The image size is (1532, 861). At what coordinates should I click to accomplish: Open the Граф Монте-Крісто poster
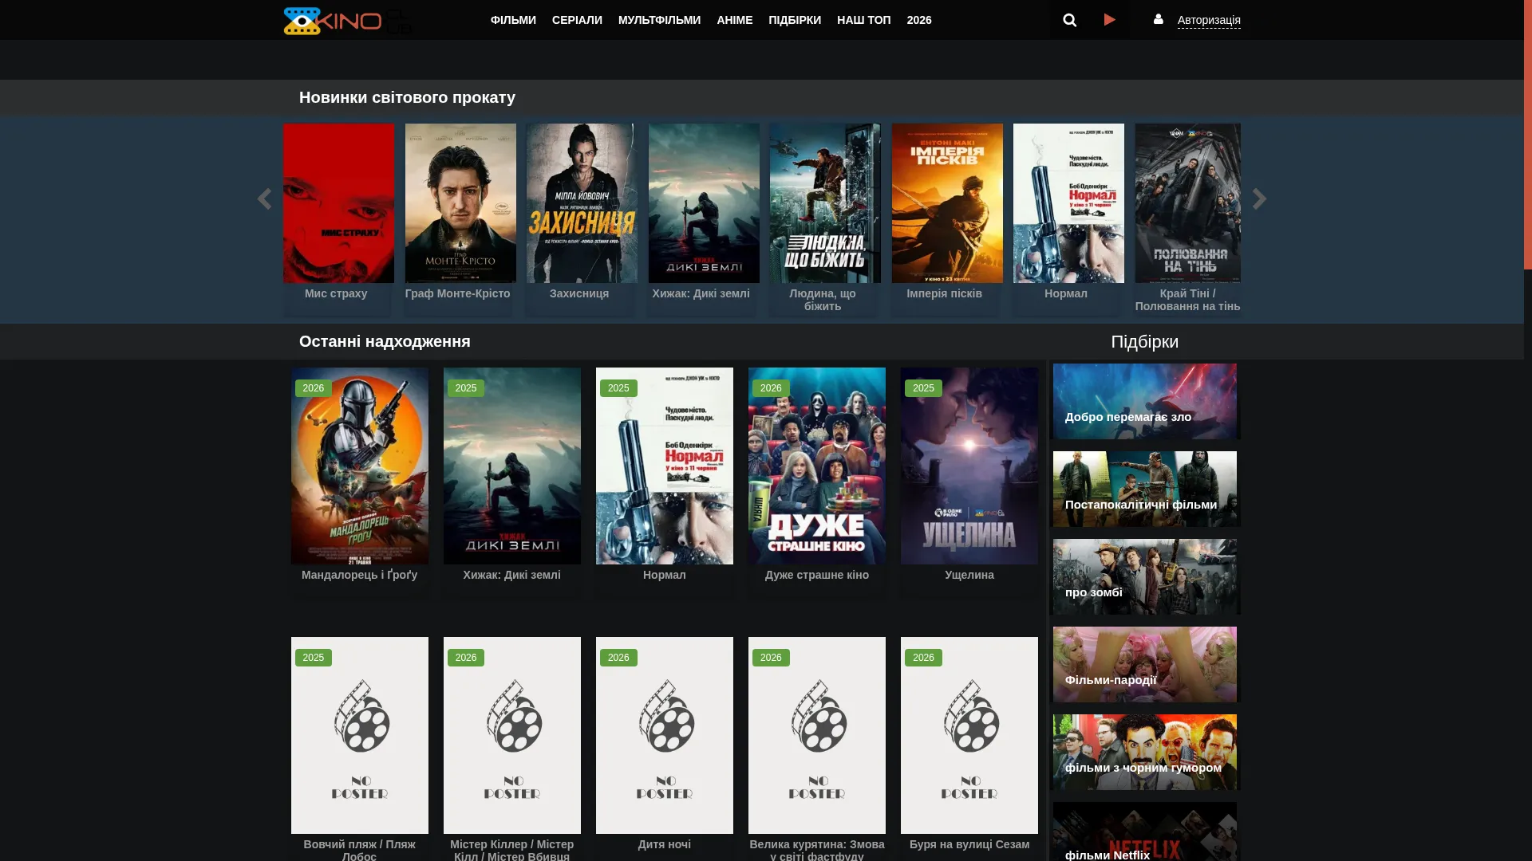click(460, 203)
